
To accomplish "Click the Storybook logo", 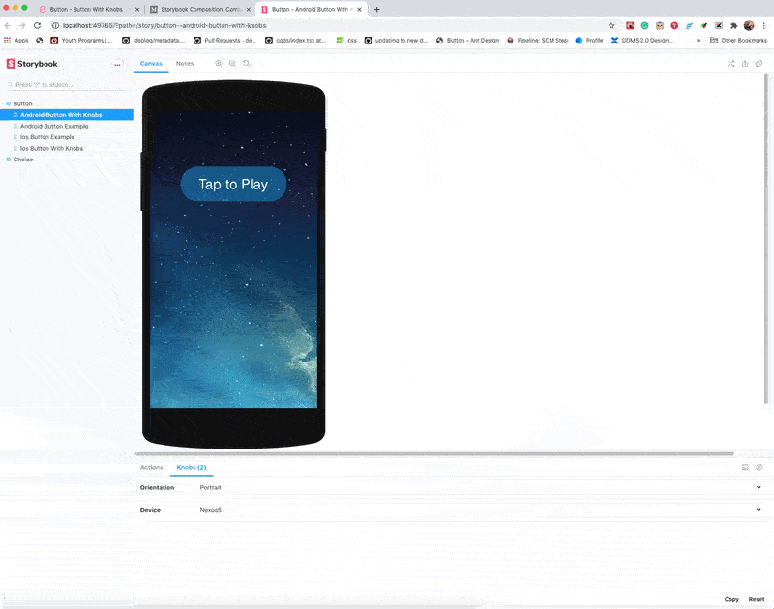I will pos(32,64).
